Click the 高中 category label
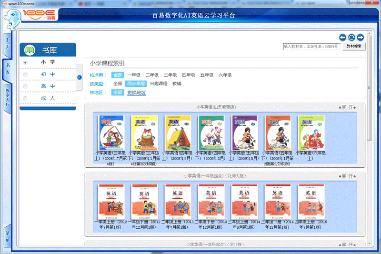381x254 pixels. coord(48,86)
